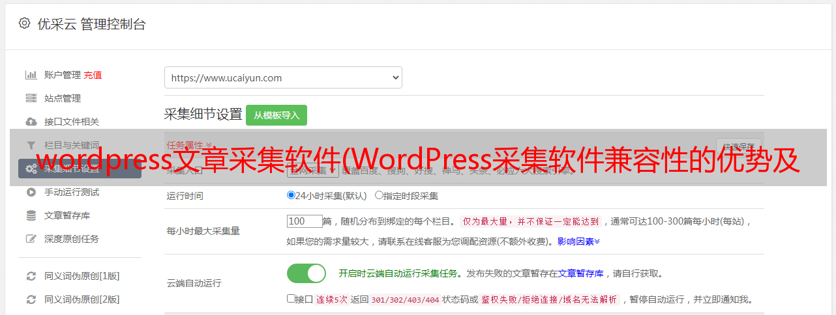836x315 pixels.
Task: Click the 优采云 管理控制台 title
Action: click(x=91, y=24)
